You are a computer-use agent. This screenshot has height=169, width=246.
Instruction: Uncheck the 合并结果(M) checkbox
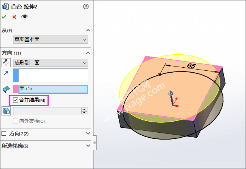tap(16, 100)
